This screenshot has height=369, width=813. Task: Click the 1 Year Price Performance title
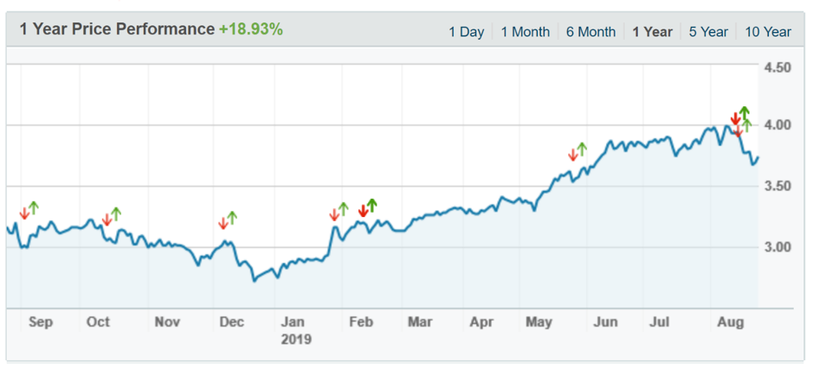click(116, 29)
